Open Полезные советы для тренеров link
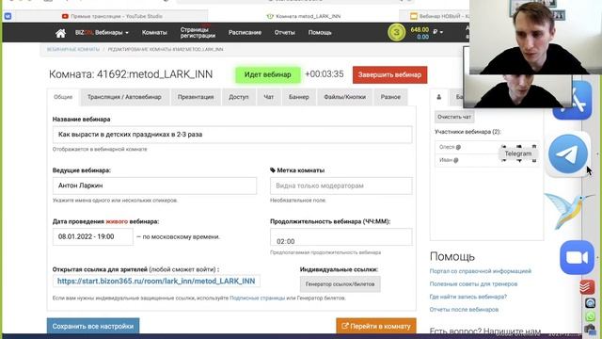 [473, 283]
